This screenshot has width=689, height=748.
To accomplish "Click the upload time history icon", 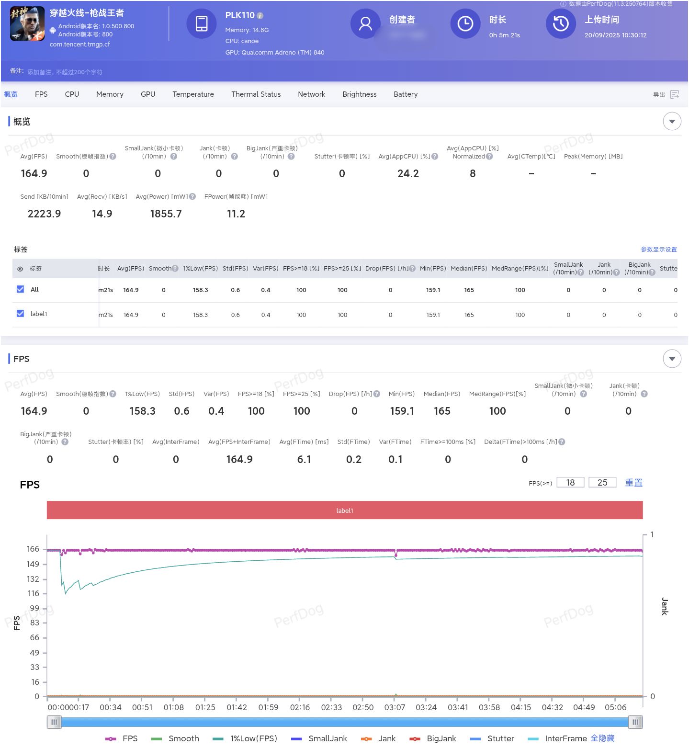I will point(561,23).
